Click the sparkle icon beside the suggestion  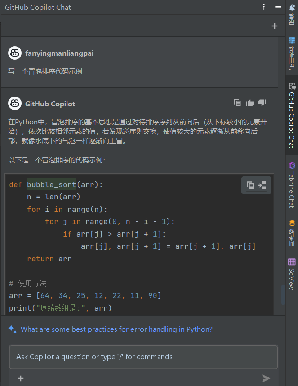coord(13,329)
